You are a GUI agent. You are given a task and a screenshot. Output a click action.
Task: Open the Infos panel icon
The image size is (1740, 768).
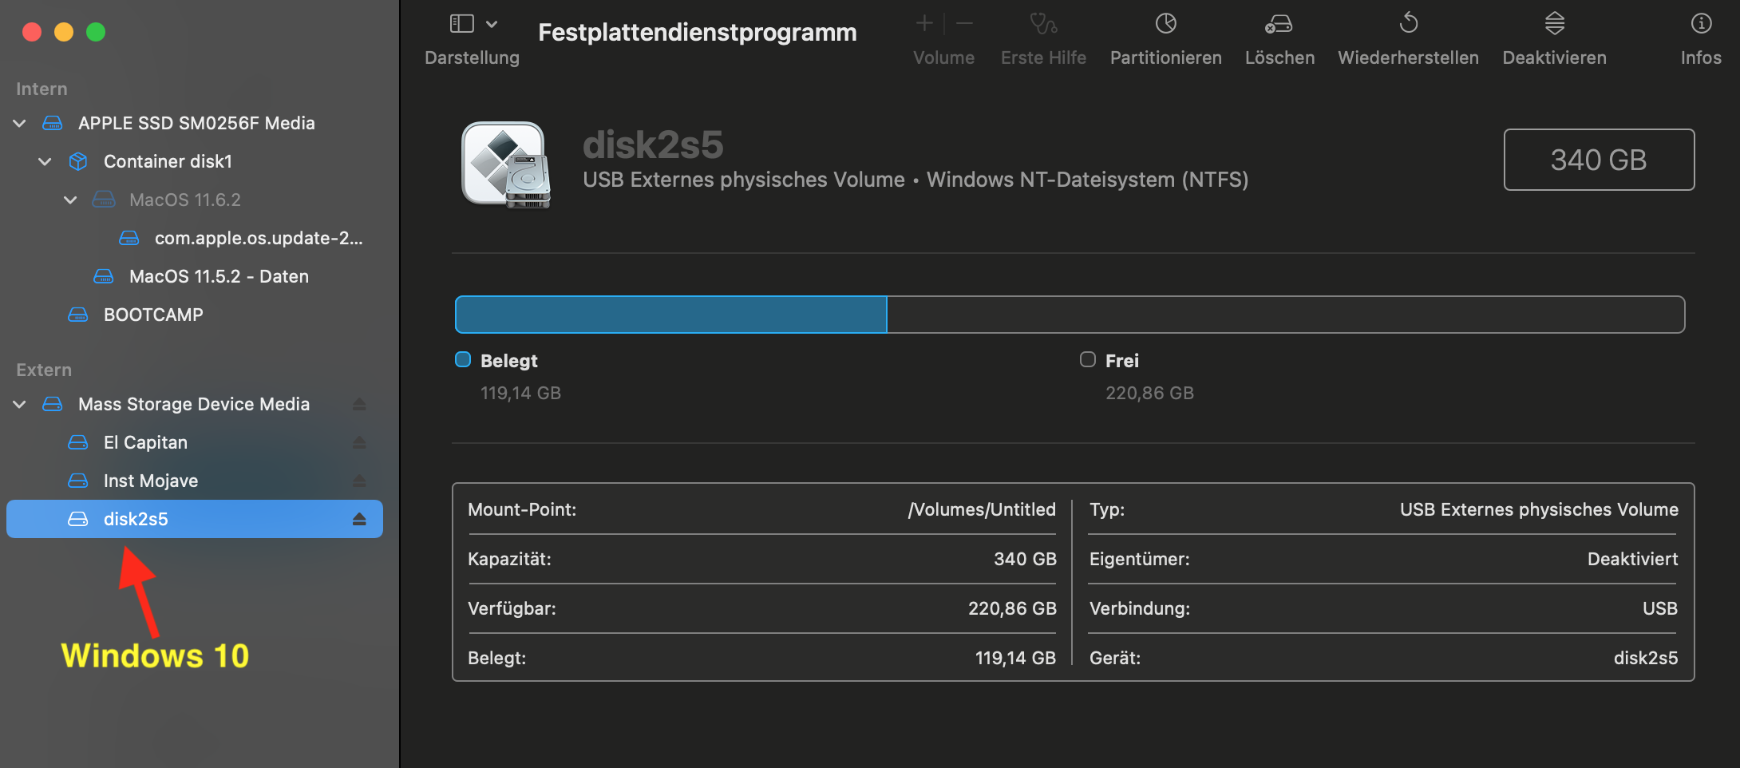1700,24
